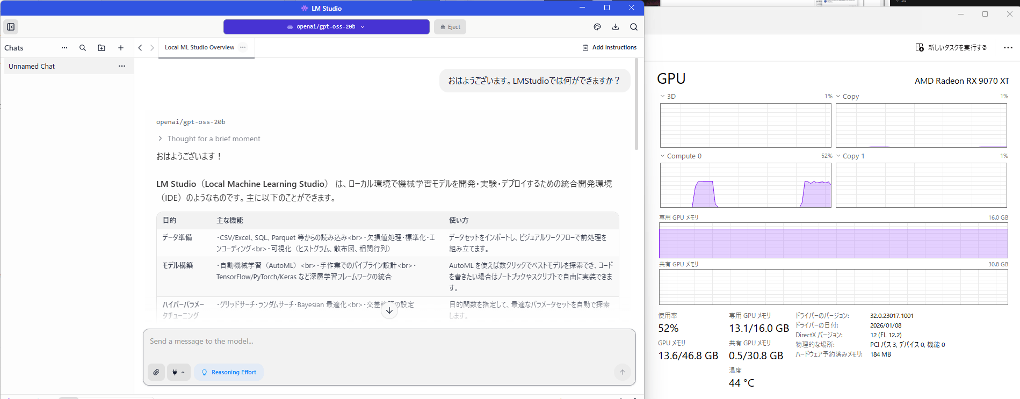Open Task Manager's more options ellipsis

[x=1008, y=48]
